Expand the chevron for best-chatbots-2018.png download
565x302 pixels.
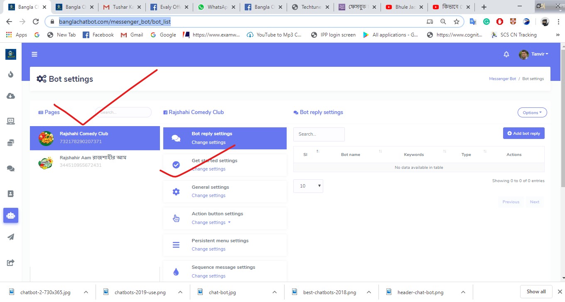[368, 292]
